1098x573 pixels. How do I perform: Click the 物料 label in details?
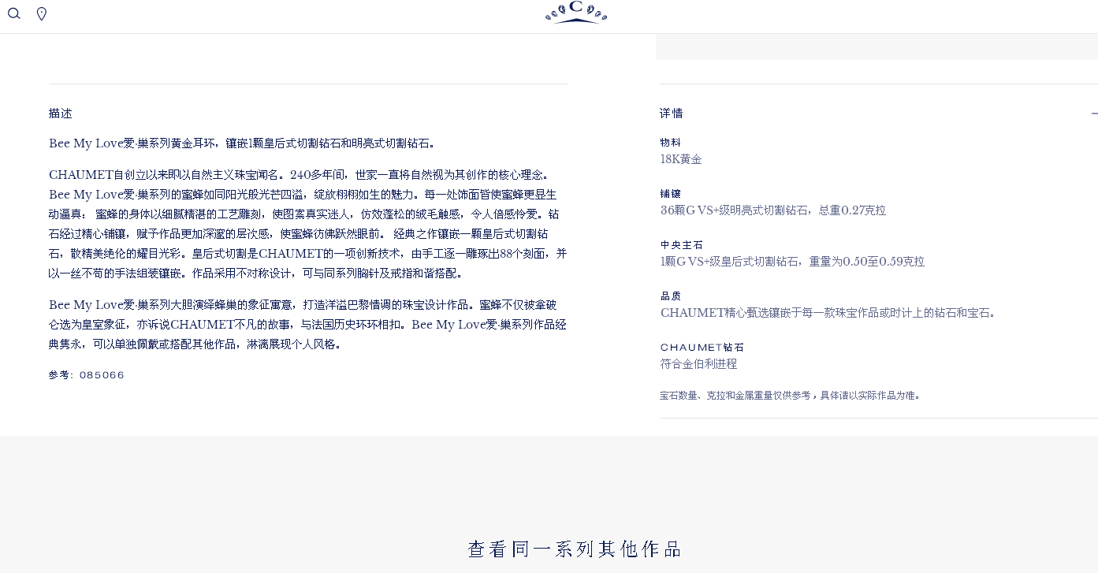click(670, 143)
